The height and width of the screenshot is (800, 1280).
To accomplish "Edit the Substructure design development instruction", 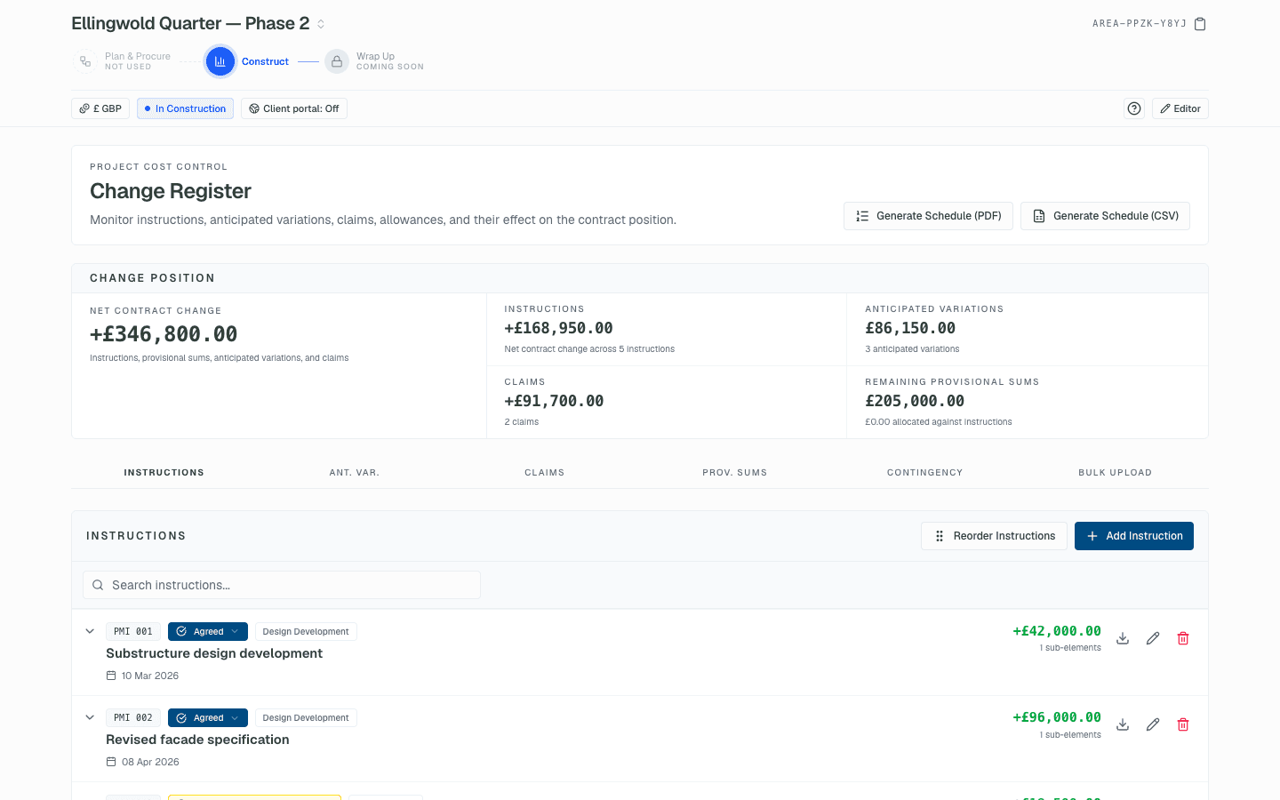I will coord(1153,638).
